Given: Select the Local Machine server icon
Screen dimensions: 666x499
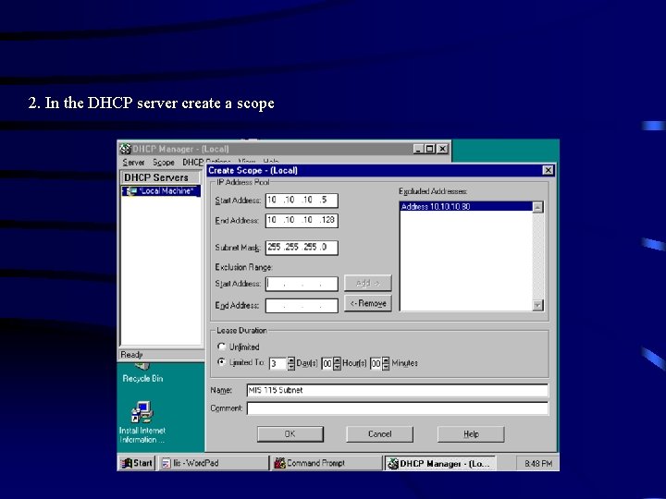Looking at the screenshot, I should 131,191.
